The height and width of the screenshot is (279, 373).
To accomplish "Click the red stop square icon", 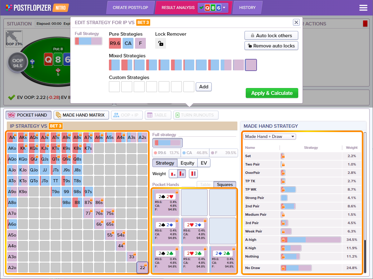I will (365, 24).
